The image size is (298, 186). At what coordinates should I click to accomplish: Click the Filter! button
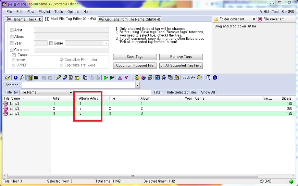(x=158, y=92)
